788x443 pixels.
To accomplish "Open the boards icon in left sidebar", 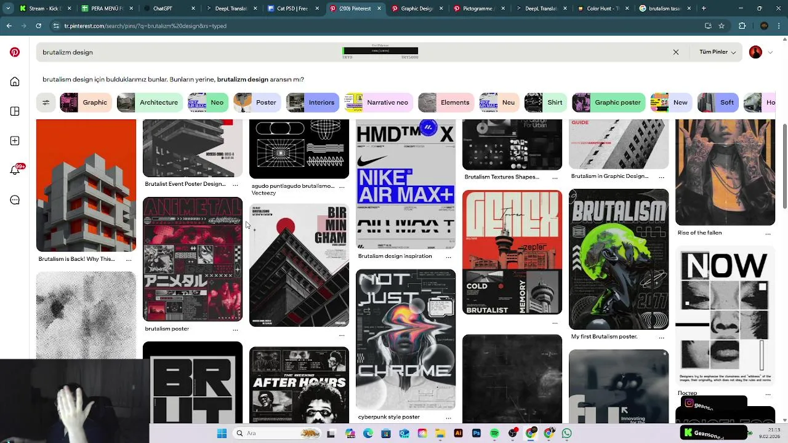I will (x=15, y=111).
